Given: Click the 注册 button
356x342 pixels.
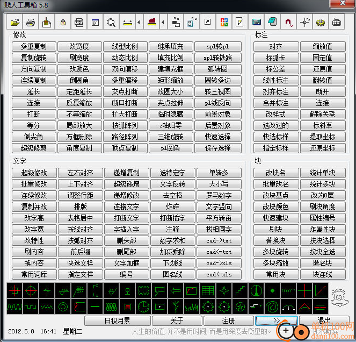Looking at the screenshot, I should pos(228,320).
